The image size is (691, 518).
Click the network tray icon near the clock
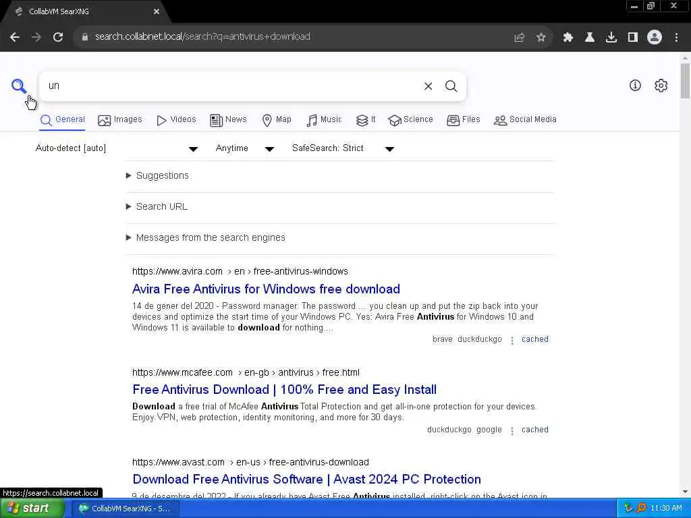629,509
